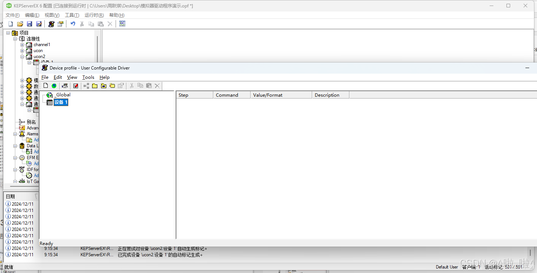Viewport: 537px width, 273px height.
Task: Click the paste icon on the main toolbar
Action: 100,23
